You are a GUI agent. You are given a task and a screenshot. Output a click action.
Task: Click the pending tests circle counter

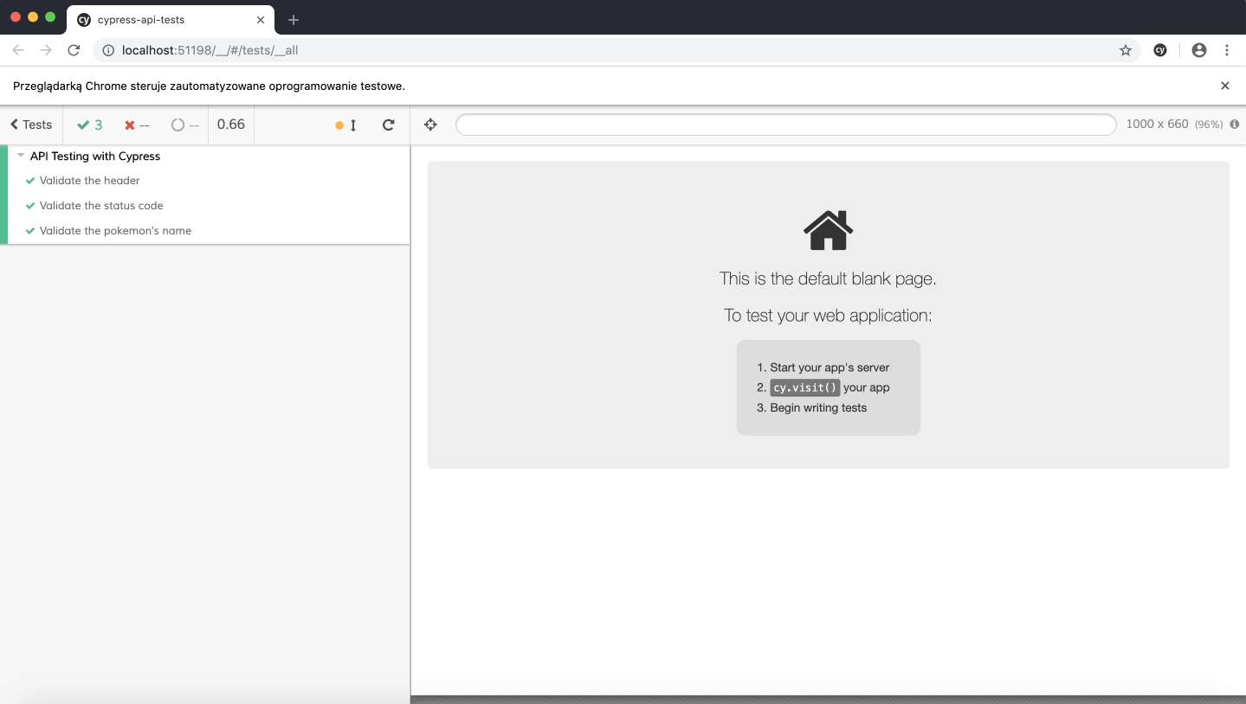click(183, 124)
